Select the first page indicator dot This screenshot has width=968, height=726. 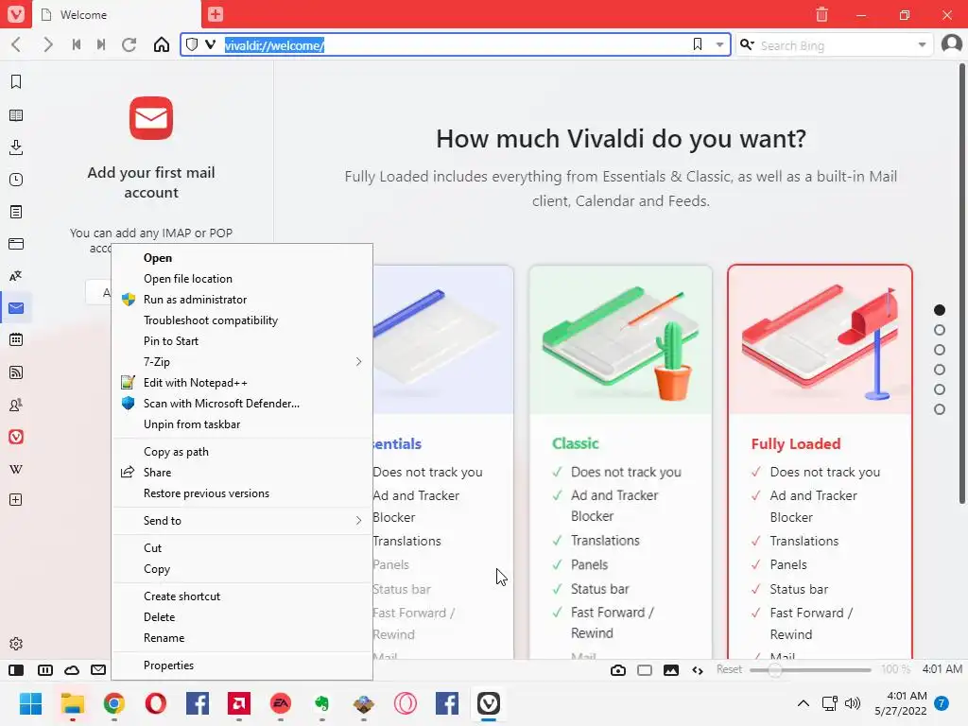pyautogui.click(x=940, y=310)
